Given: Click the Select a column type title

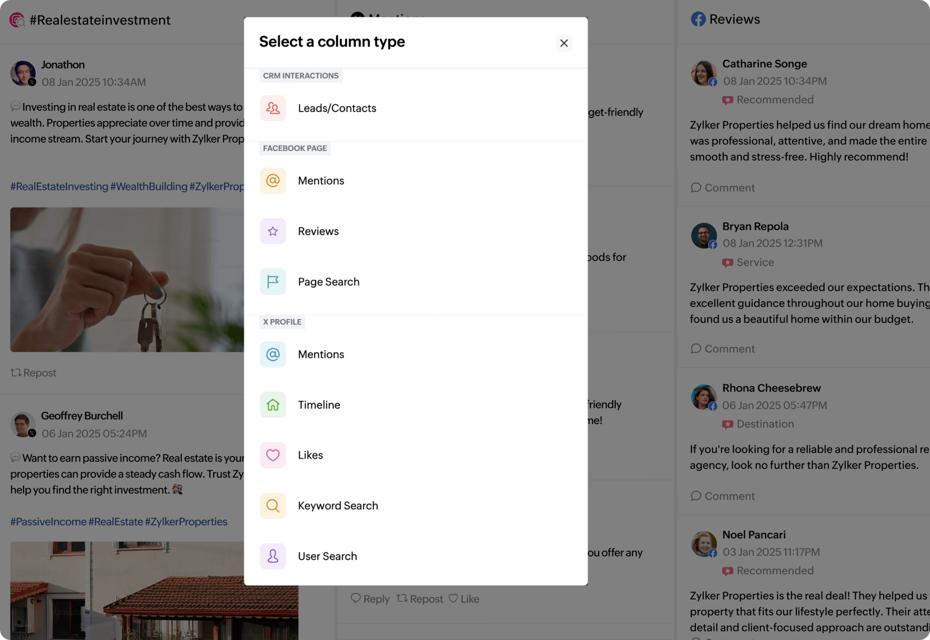Looking at the screenshot, I should click(x=332, y=42).
